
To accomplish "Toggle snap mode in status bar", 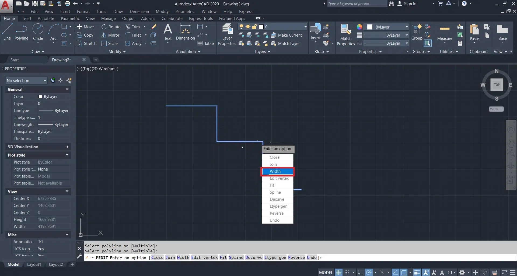I will tap(347, 273).
